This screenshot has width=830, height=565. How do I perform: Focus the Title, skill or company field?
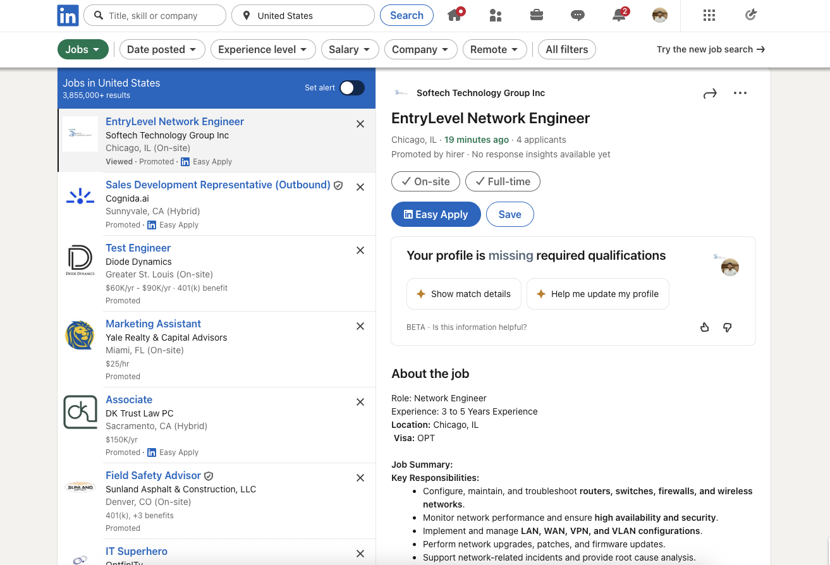point(155,15)
